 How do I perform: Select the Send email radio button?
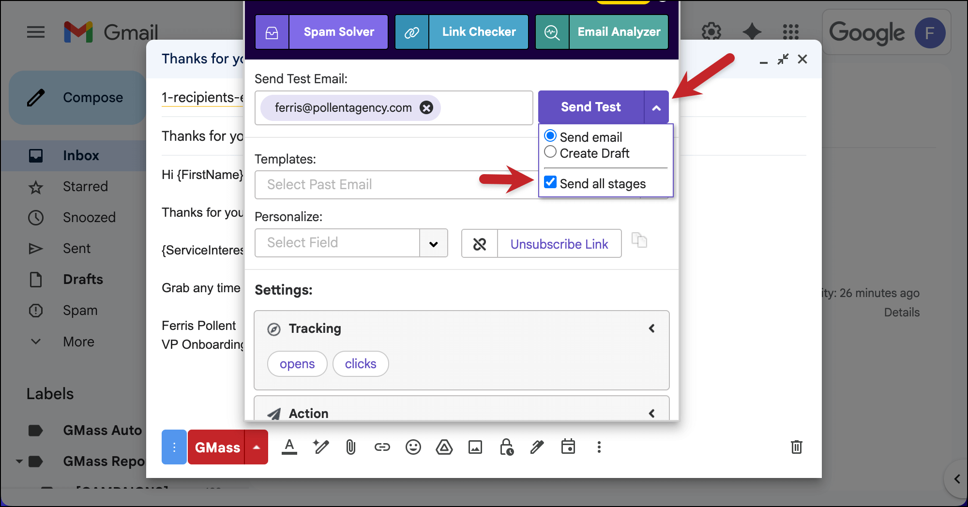[x=550, y=136]
